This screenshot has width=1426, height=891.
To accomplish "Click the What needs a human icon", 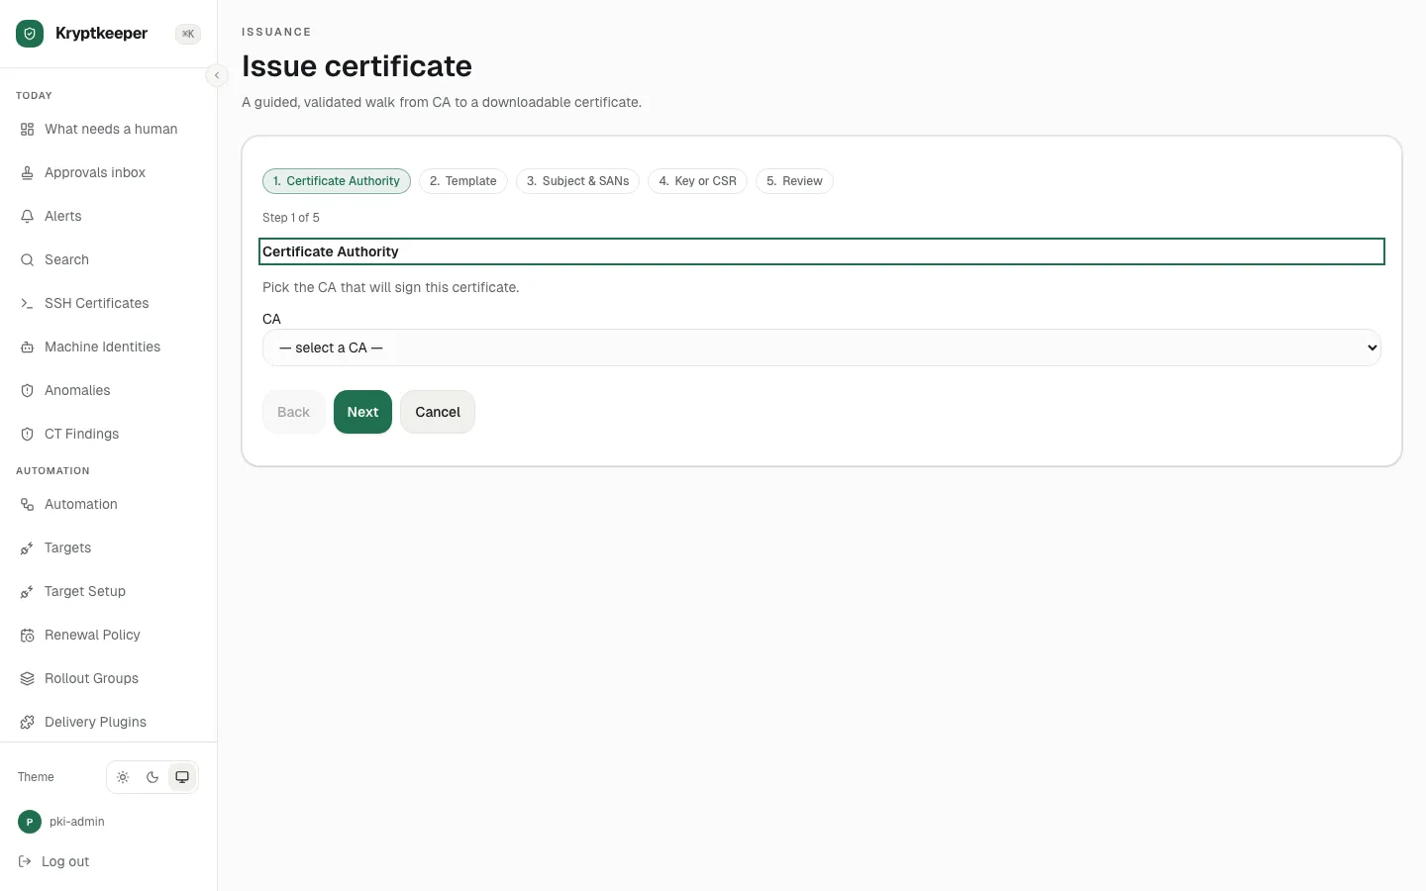I will (x=27, y=130).
